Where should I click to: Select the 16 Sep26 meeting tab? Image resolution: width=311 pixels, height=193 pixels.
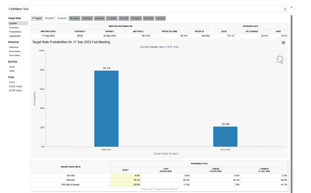tap(136, 18)
